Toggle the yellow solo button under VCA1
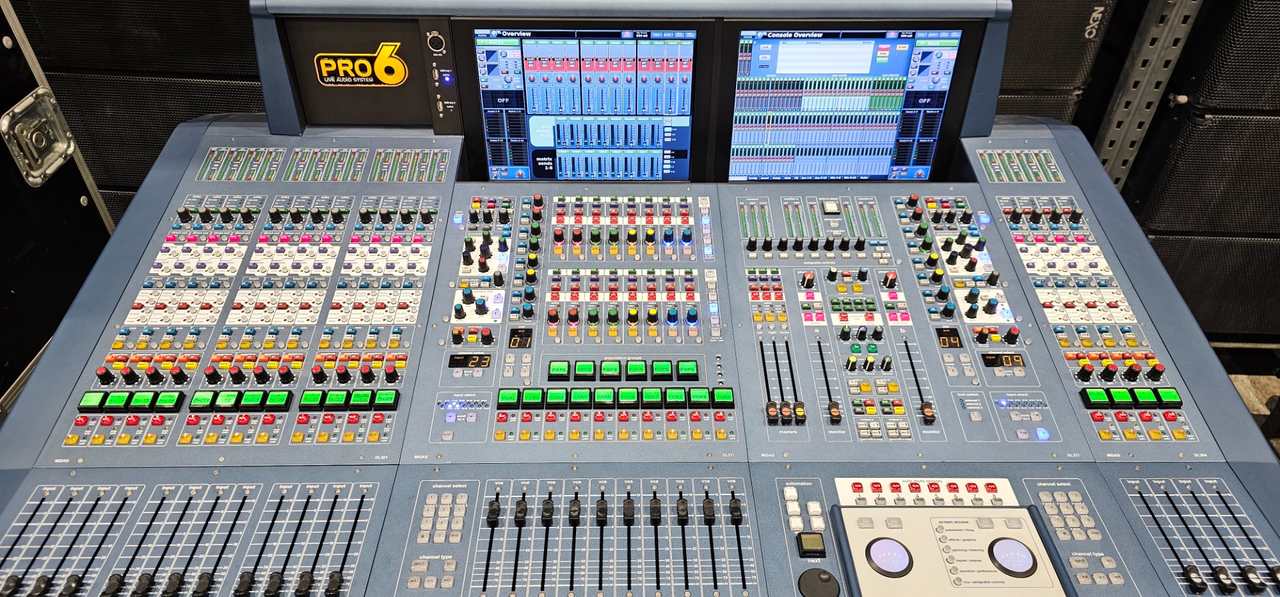Viewport: 1280px width, 597px height. pyautogui.click(x=499, y=435)
